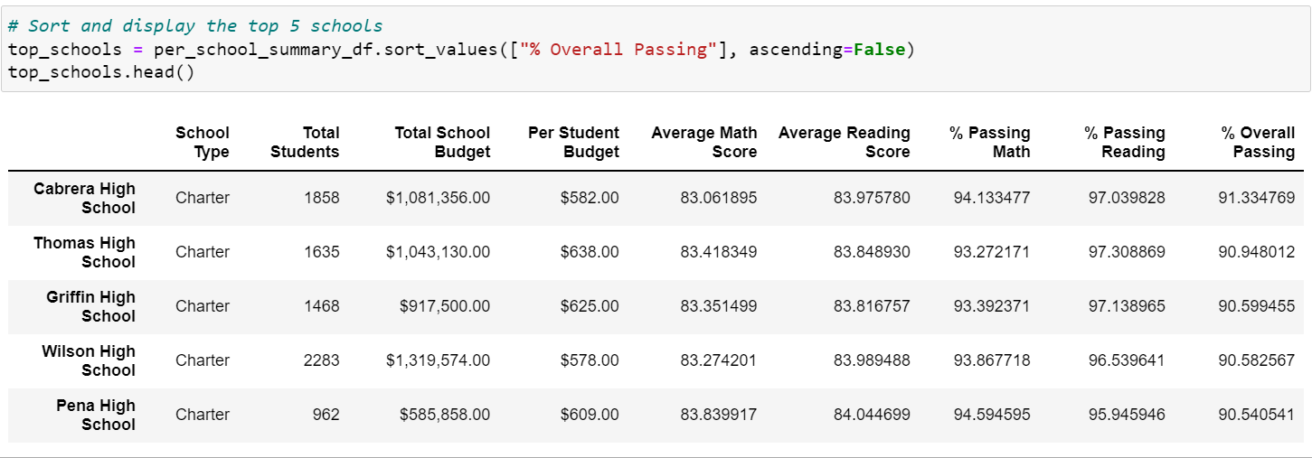Click the Total School Budget column header
Screen dimensions: 1312x458
tap(442, 143)
